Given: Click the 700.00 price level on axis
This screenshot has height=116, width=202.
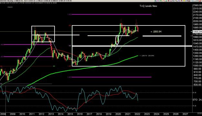Looking at the screenshot, I should point(198,82).
